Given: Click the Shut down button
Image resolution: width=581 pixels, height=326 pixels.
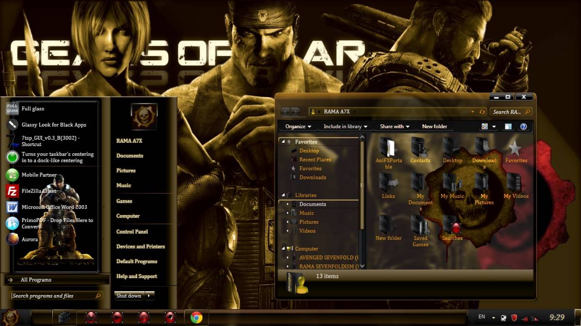Looking at the screenshot, I should 129,296.
